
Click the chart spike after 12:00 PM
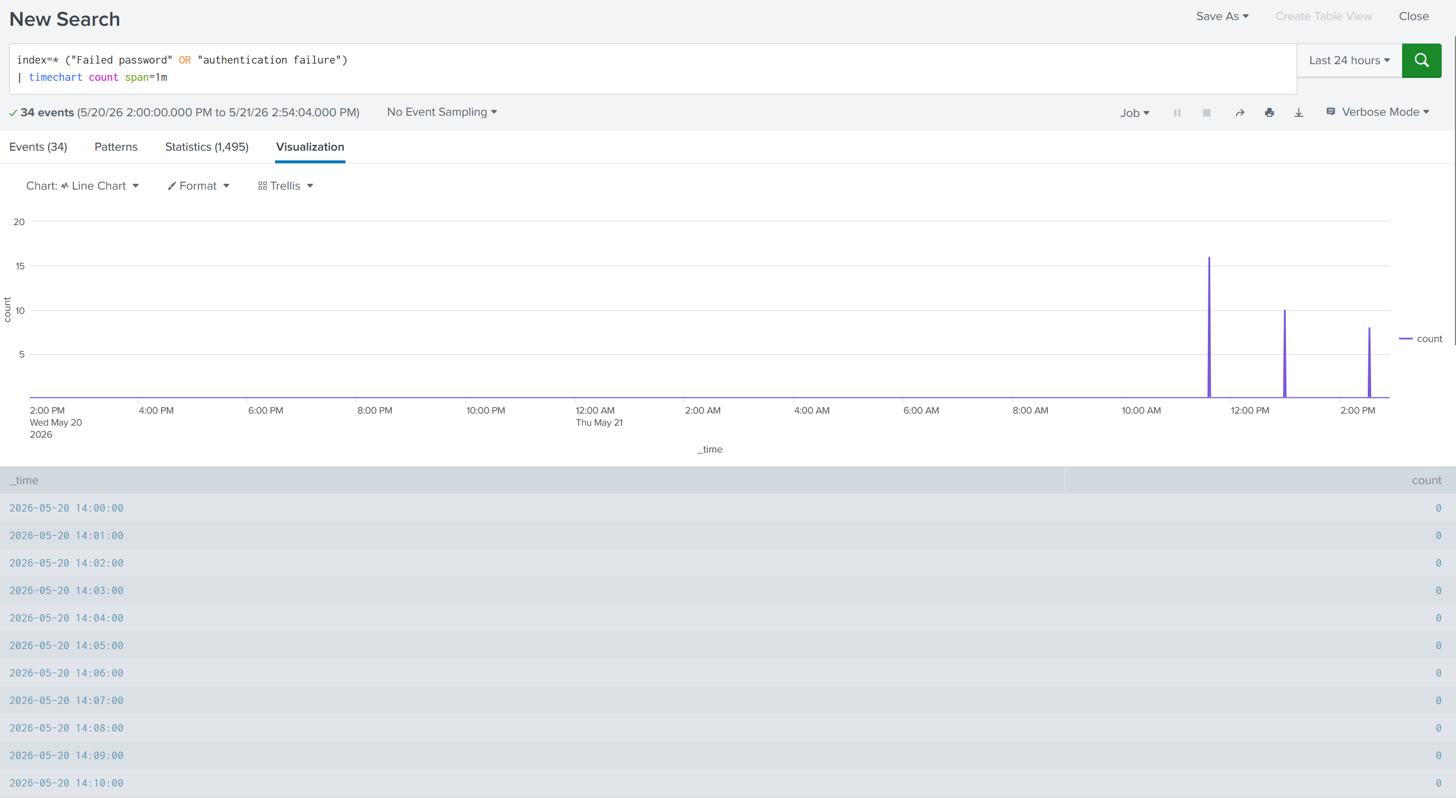point(1285,353)
